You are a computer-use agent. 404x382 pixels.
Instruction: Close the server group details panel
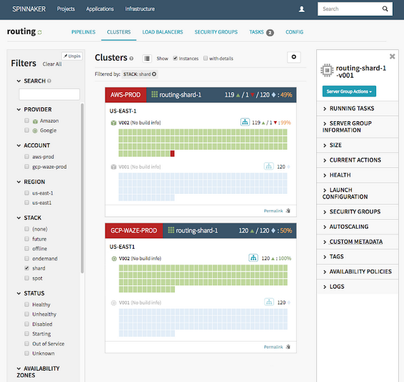(x=392, y=56)
